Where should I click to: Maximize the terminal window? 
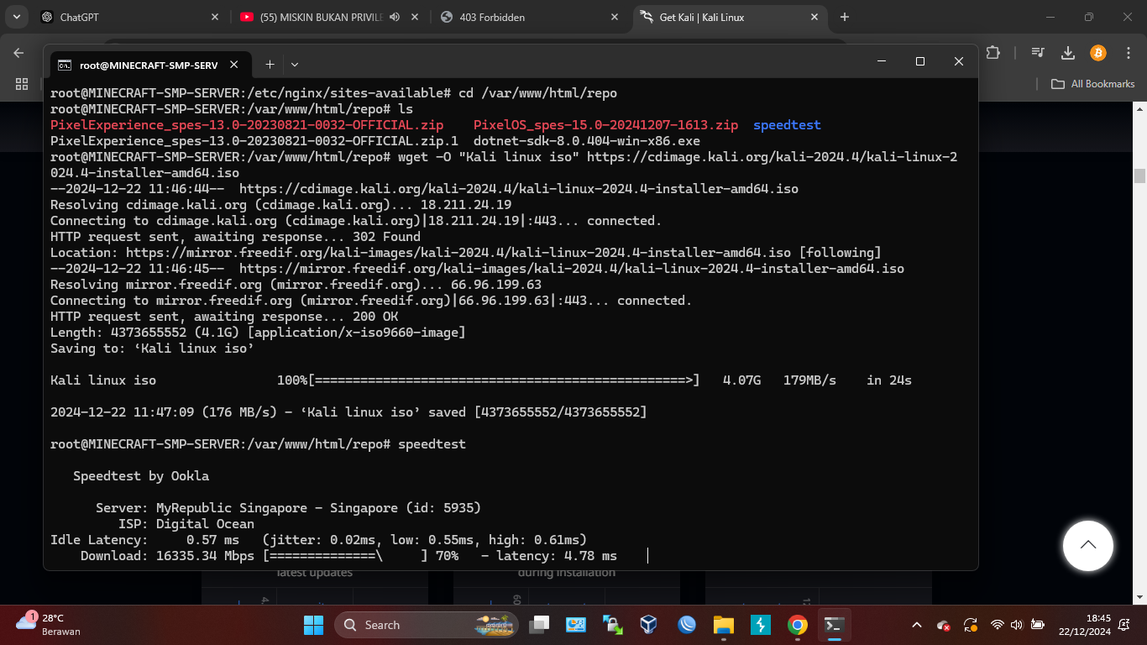919,61
